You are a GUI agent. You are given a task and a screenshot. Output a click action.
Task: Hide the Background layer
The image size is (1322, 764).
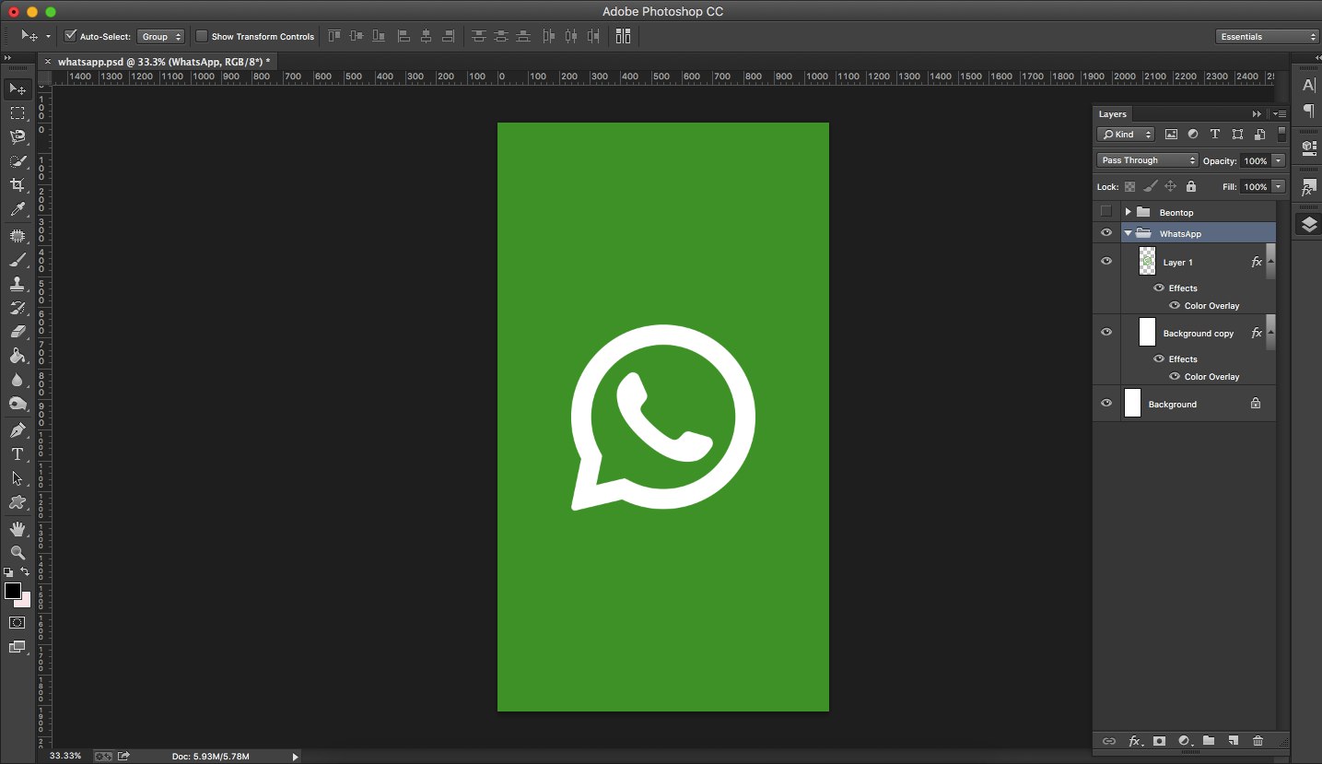point(1106,403)
